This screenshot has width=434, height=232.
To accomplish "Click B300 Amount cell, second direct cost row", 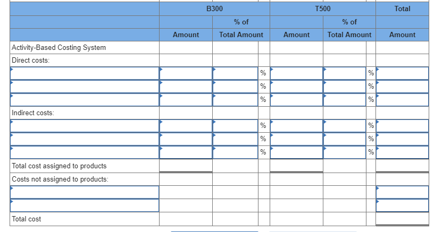I will point(186,87).
